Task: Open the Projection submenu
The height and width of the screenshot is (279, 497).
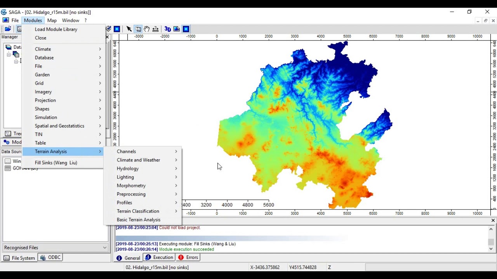Action: click(x=63, y=100)
